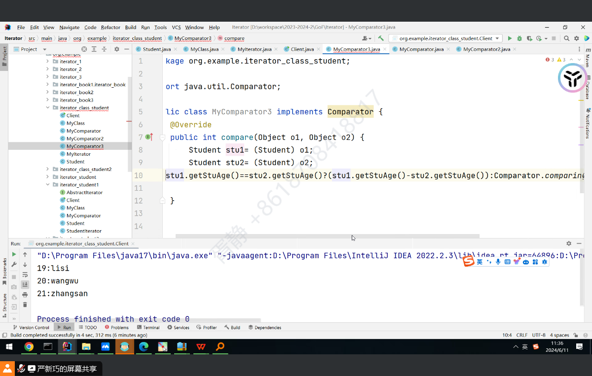Expand the iterator_book2 package
Screen dimensions: 592x376
48,92
